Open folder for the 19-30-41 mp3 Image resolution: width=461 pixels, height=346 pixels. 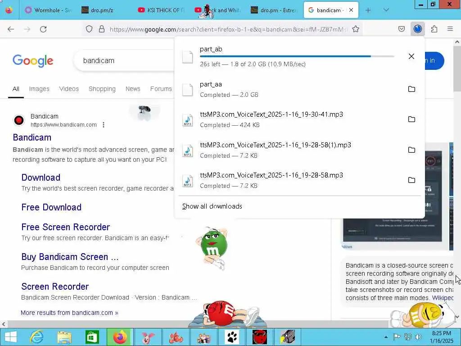click(x=411, y=119)
